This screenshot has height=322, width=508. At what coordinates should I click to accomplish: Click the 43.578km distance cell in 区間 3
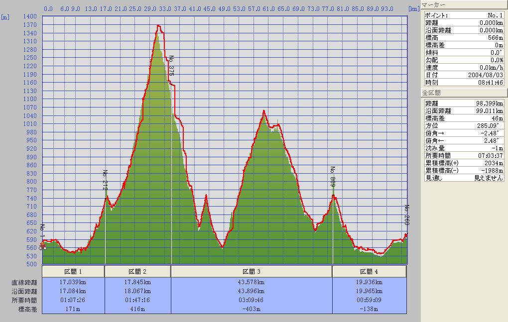coord(251,283)
